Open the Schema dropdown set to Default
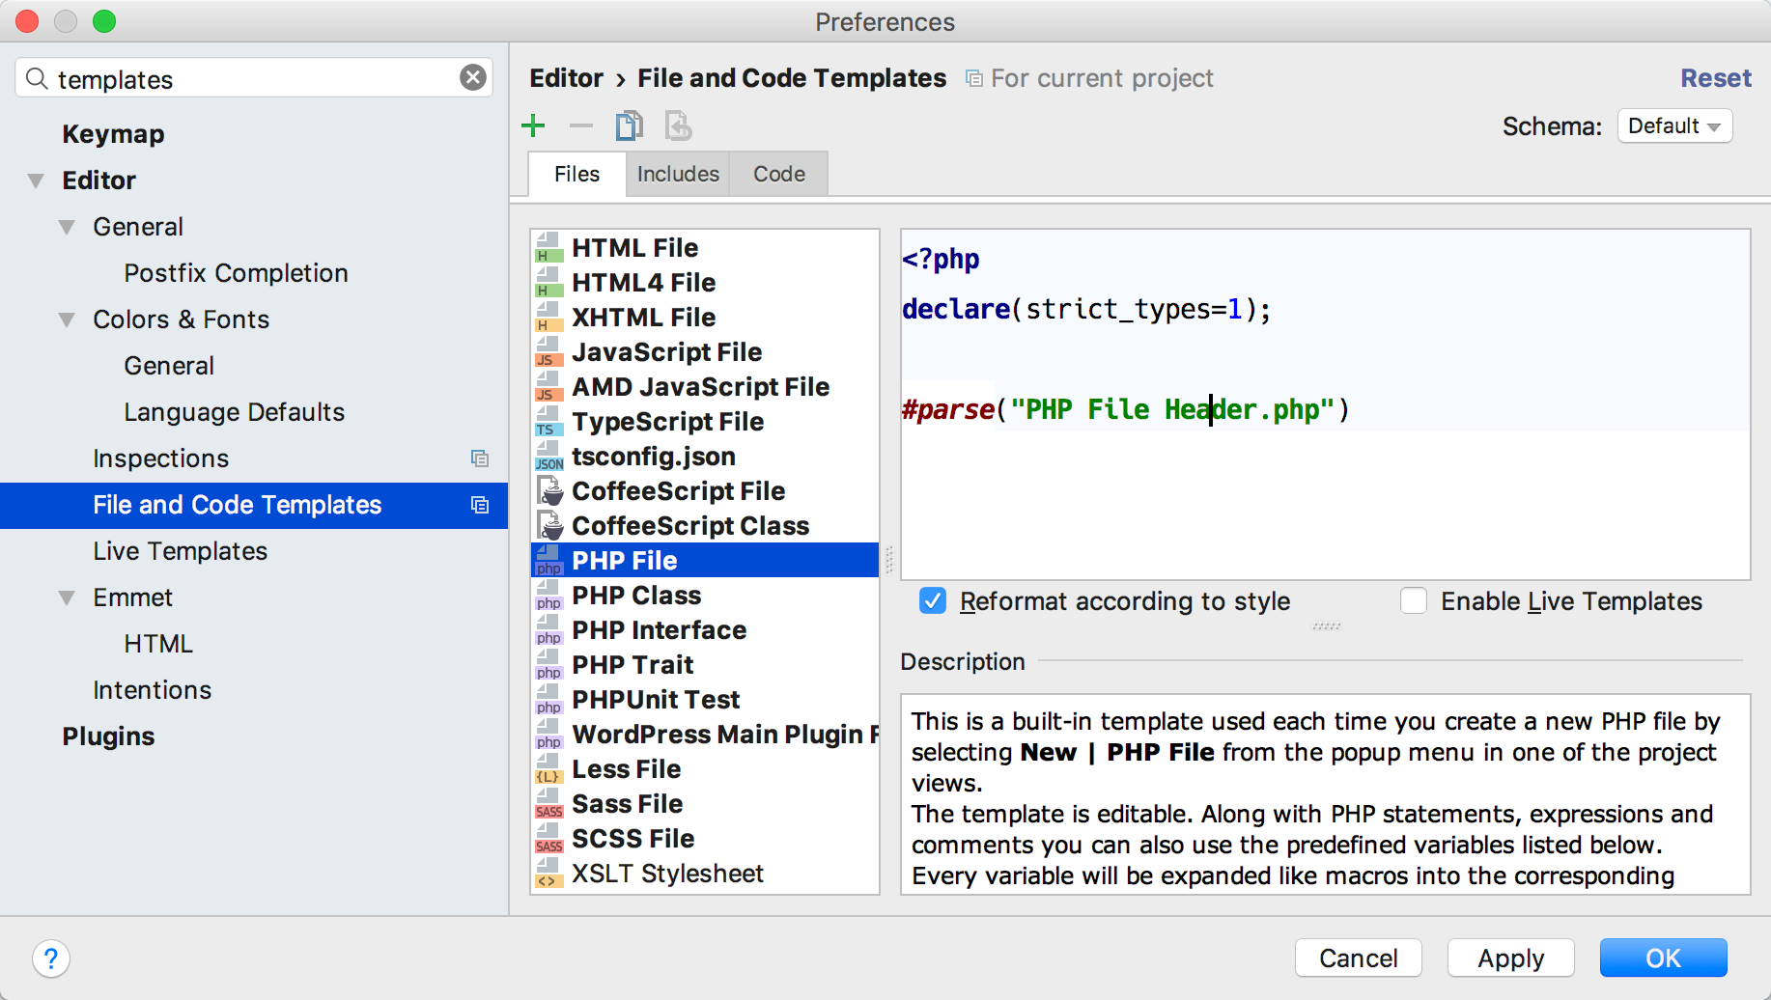Image resolution: width=1771 pixels, height=1000 pixels. point(1673,126)
